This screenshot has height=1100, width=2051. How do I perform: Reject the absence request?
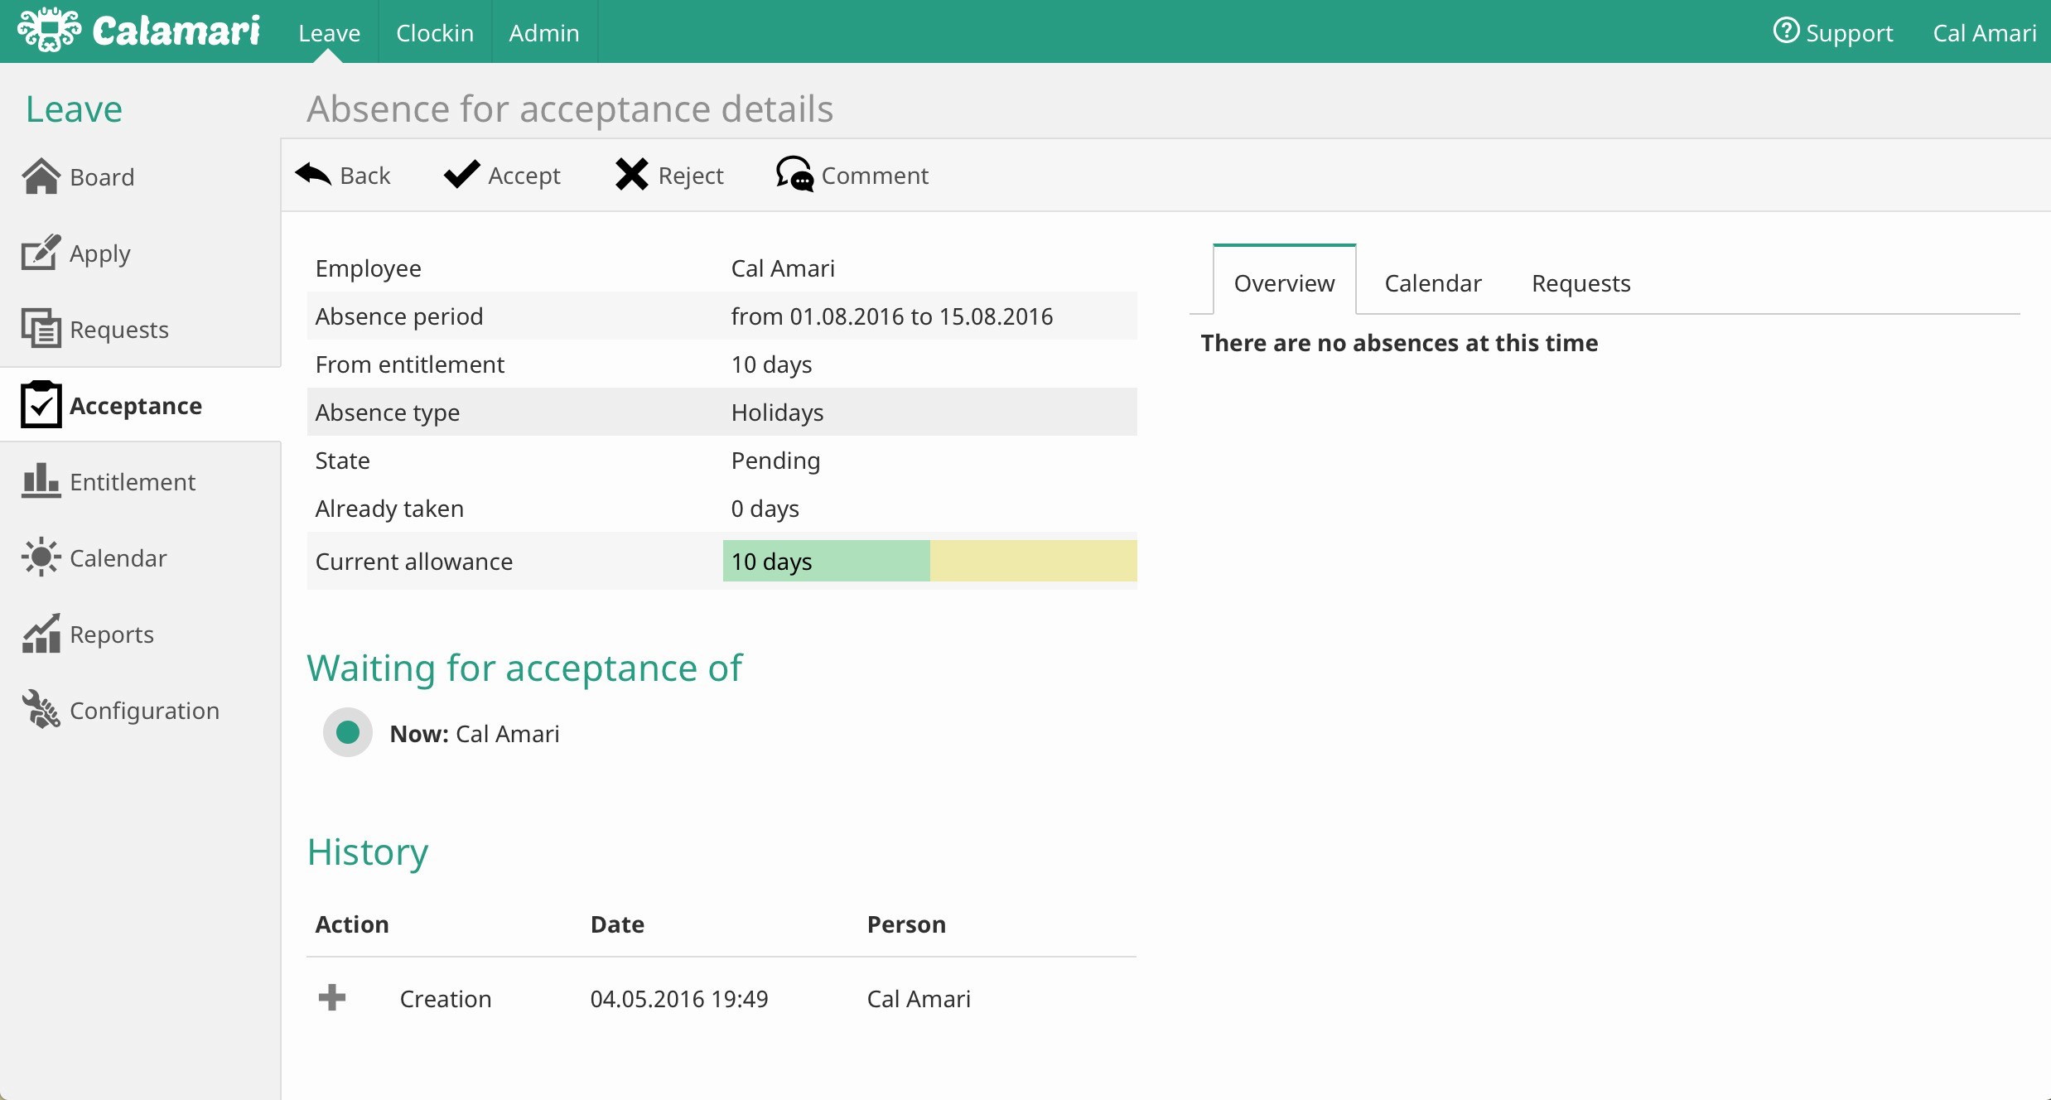coord(669,175)
